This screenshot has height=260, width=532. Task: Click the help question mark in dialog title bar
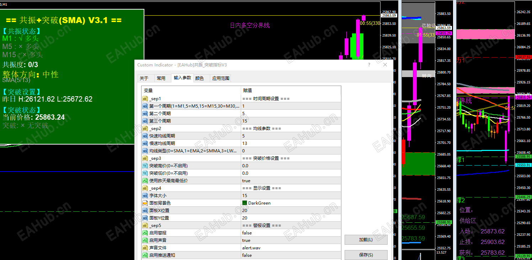[x=369, y=65]
